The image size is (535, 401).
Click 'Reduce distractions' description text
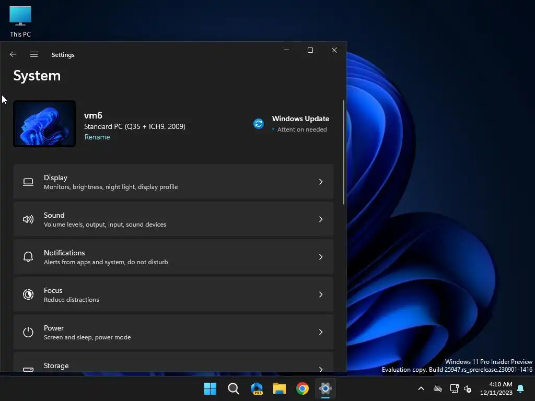tap(71, 300)
